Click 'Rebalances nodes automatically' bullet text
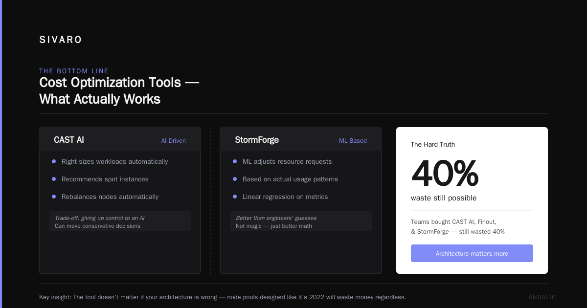This screenshot has height=308, width=587. coord(110,197)
